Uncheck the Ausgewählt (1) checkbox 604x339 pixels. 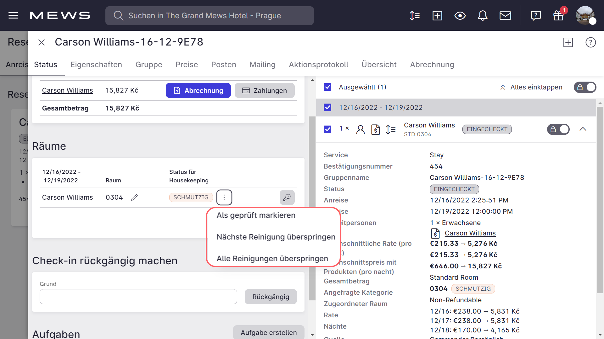click(x=327, y=87)
